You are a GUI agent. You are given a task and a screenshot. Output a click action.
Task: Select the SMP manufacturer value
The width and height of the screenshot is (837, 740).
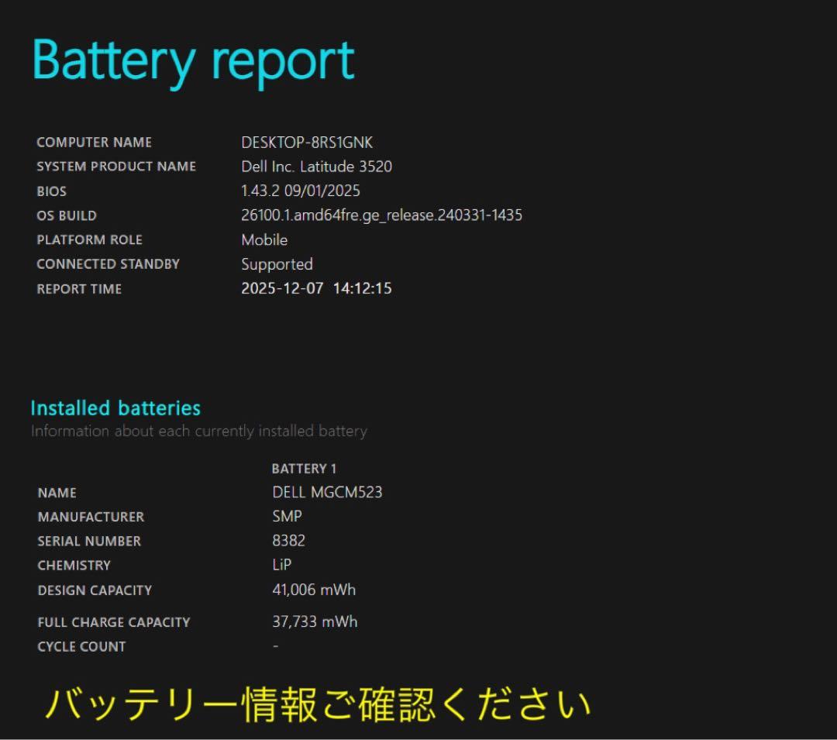[x=287, y=516]
